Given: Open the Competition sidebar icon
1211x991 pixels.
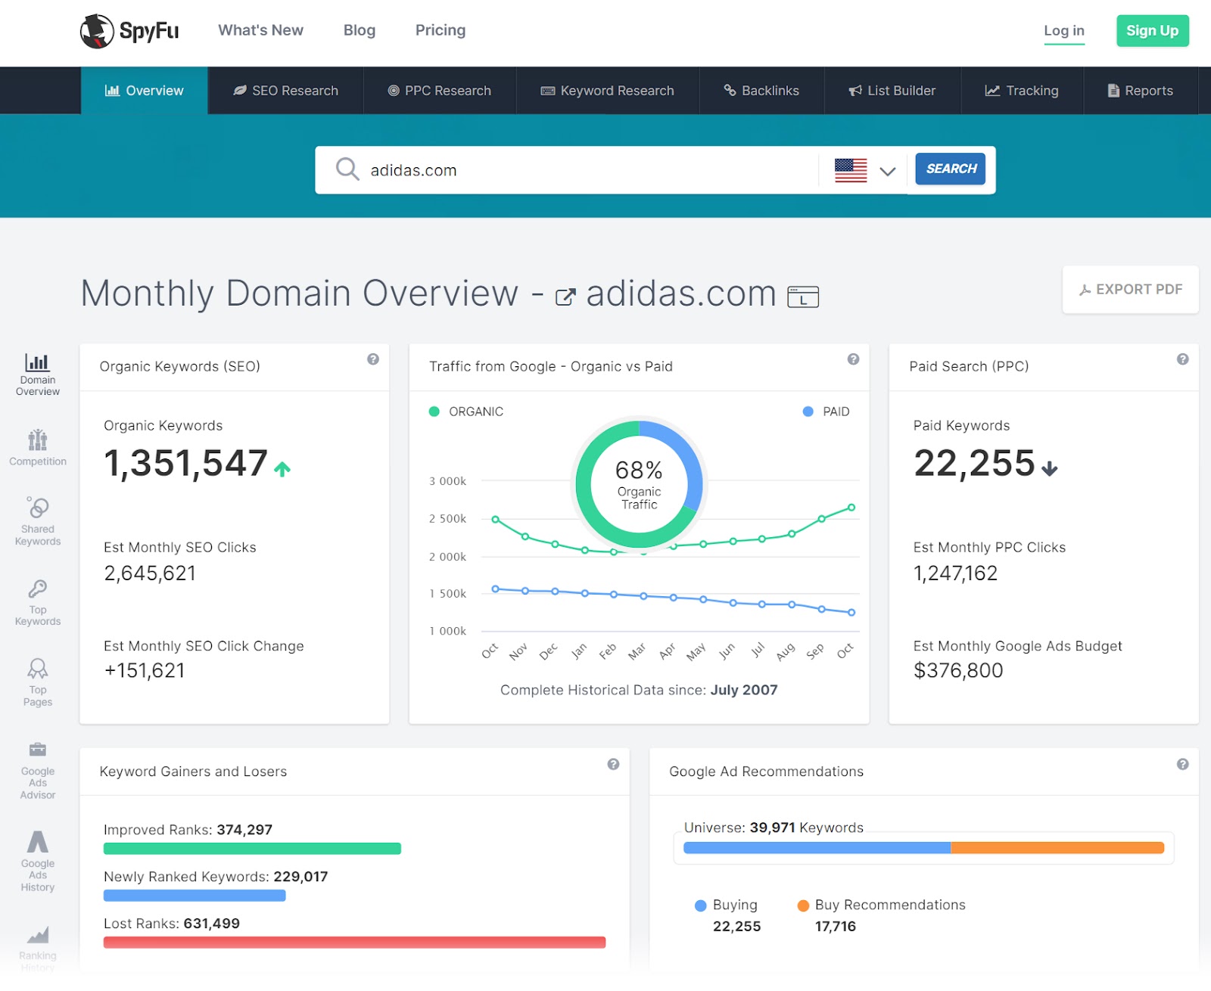Looking at the screenshot, I should (37, 441).
